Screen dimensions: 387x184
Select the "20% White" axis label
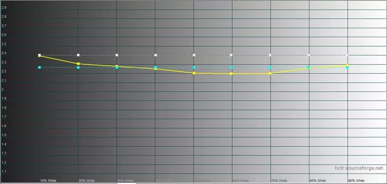point(86,180)
